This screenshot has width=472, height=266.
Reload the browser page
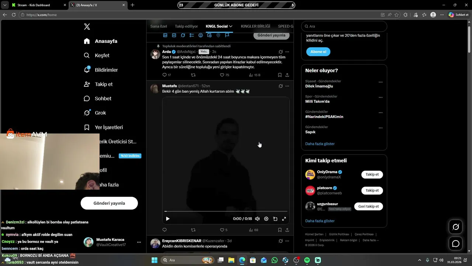click(x=14, y=15)
